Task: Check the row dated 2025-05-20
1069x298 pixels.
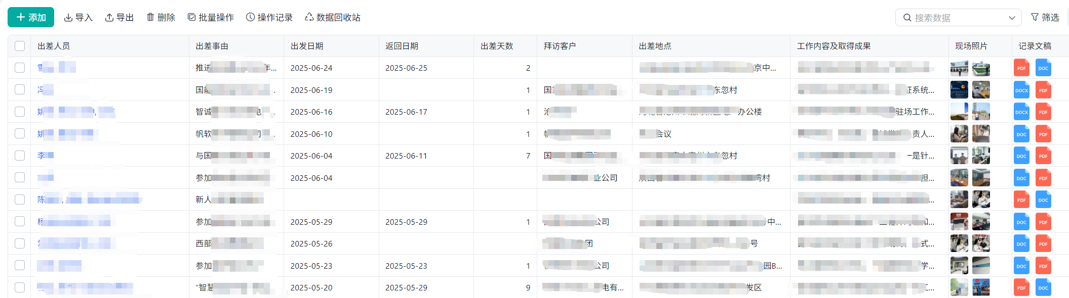Action: point(20,287)
